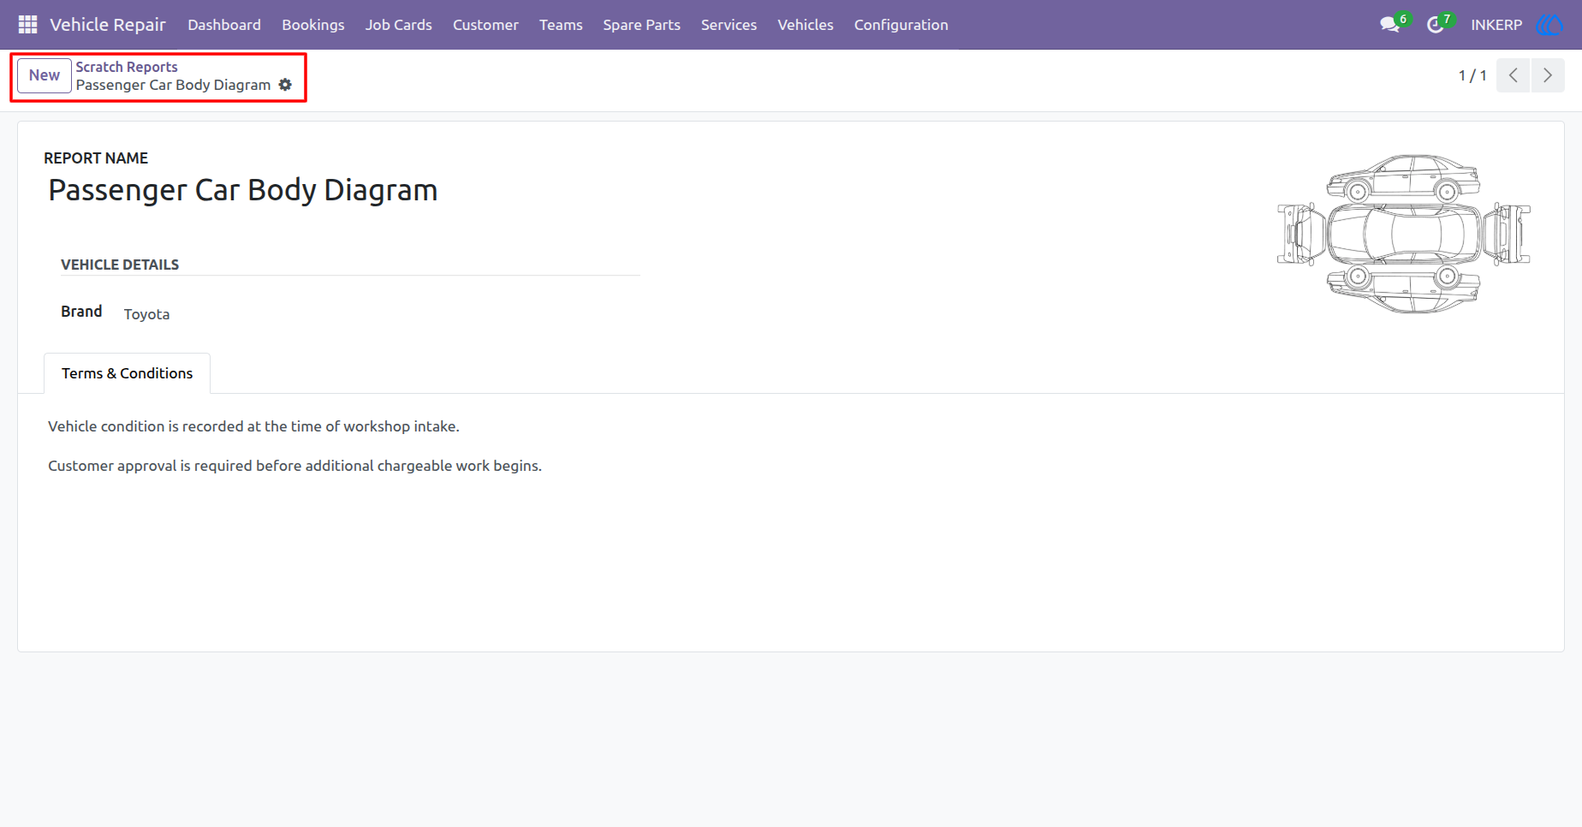Open the activities clock icon
This screenshot has width=1582, height=827.
(x=1436, y=25)
